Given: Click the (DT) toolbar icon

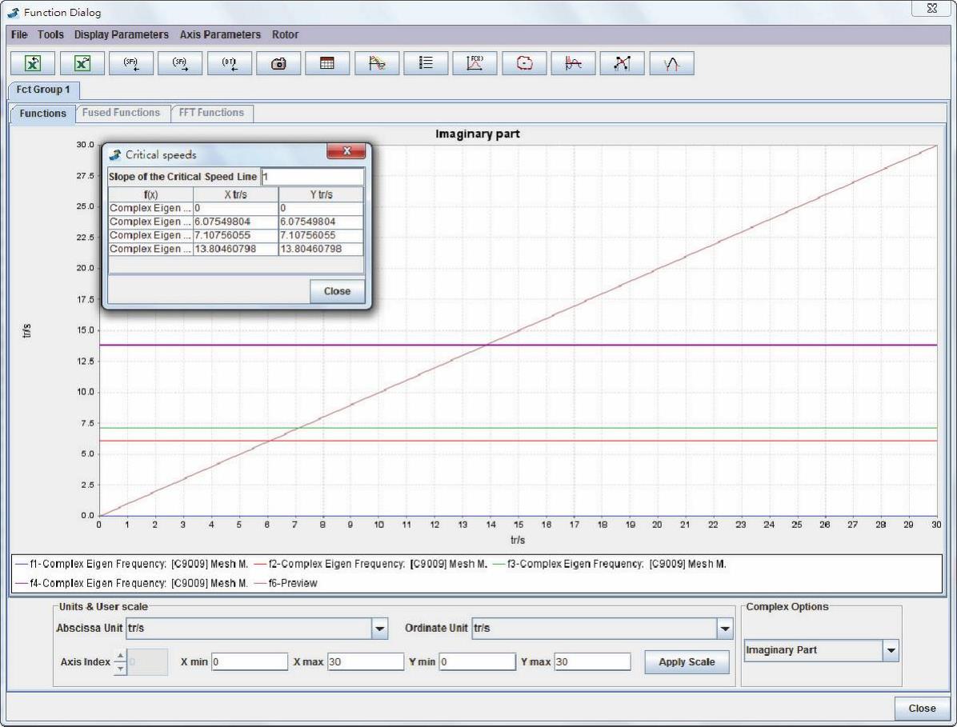Looking at the screenshot, I should coord(230,64).
